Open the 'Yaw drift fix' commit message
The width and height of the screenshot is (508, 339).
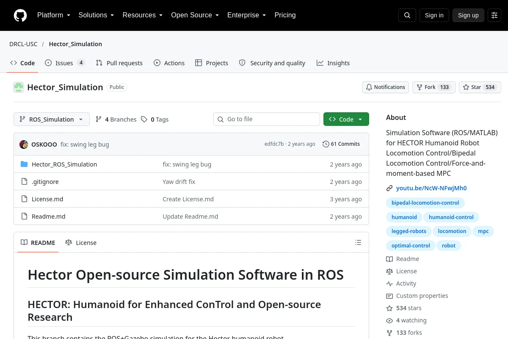click(179, 182)
